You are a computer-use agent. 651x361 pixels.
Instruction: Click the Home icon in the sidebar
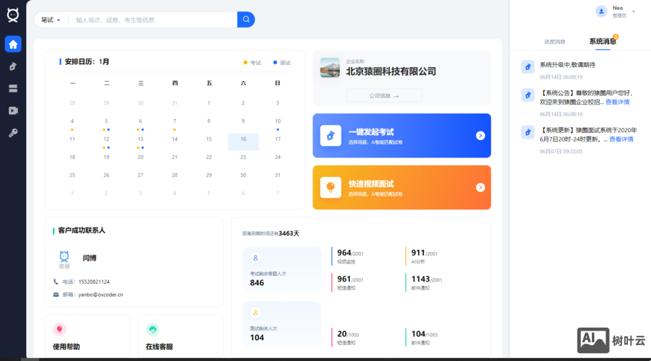pyautogui.click(x=13, y=44)
